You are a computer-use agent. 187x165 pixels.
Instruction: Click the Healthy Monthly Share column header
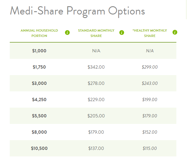(x=149, y=33)
